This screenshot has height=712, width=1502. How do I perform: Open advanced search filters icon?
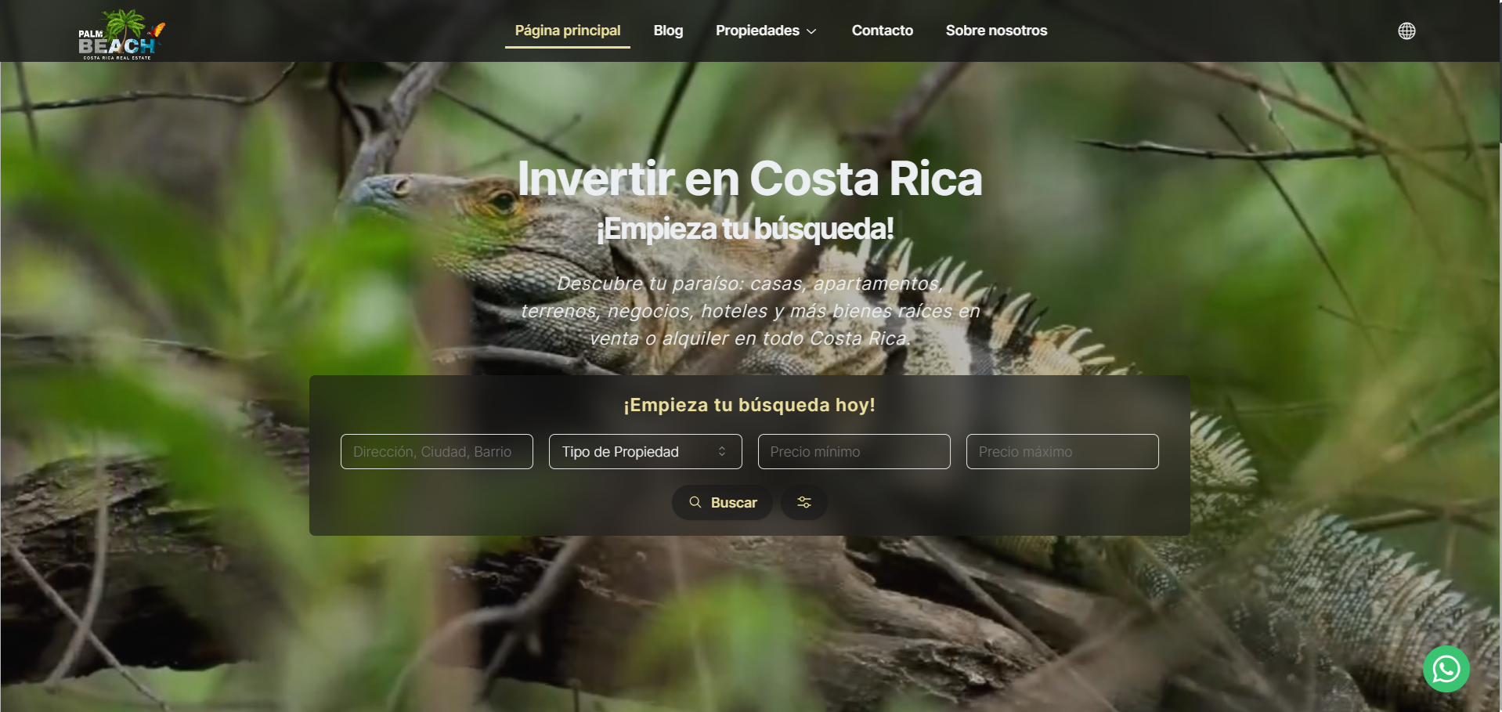tap(804, 502)
